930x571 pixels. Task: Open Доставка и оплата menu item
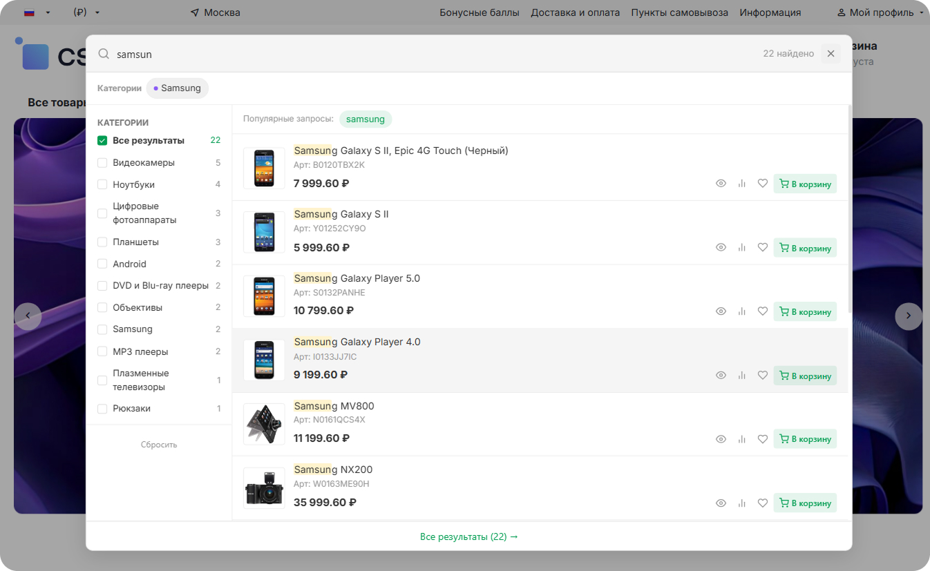click(x=575, y=12)
